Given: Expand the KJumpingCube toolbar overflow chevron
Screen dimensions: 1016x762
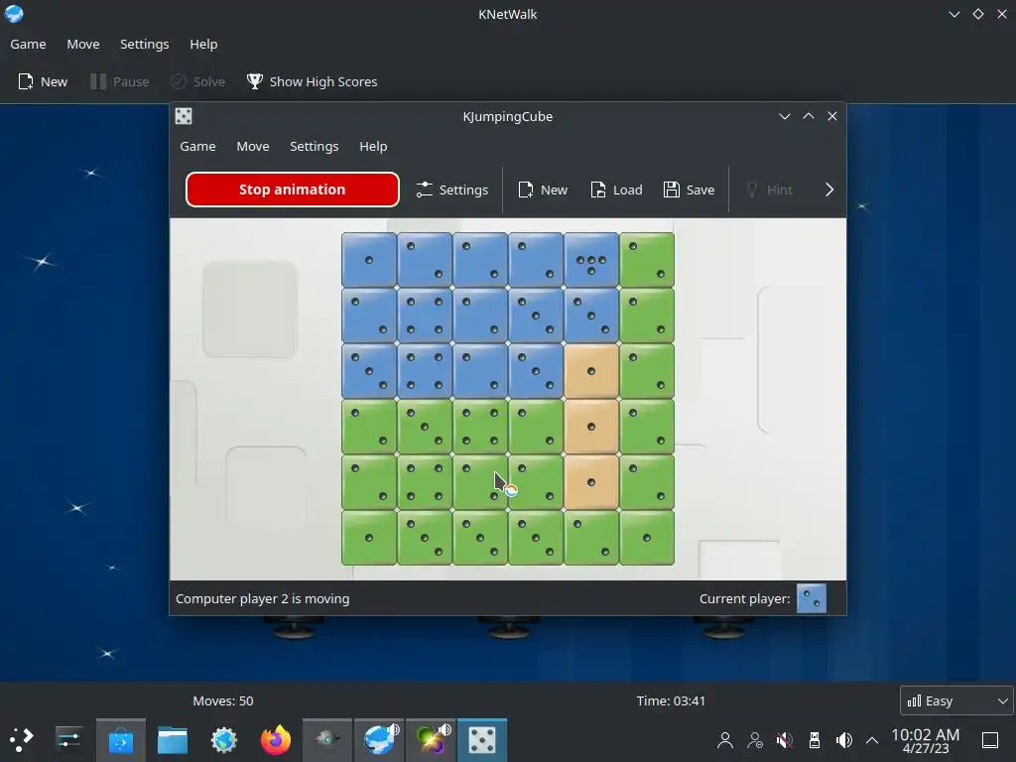Looking at the screenshot, I should coord(828,190).
